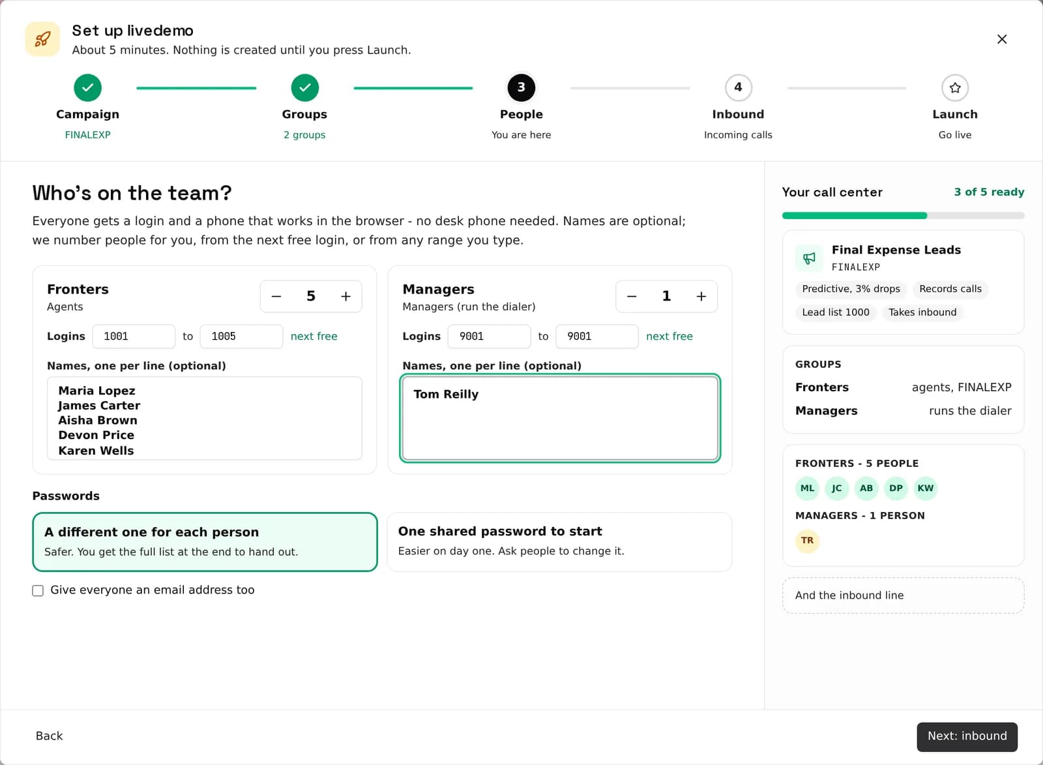The image size is (1043, 765).
Task: Focus the Fronters names text area
Action: pos(205,418)
